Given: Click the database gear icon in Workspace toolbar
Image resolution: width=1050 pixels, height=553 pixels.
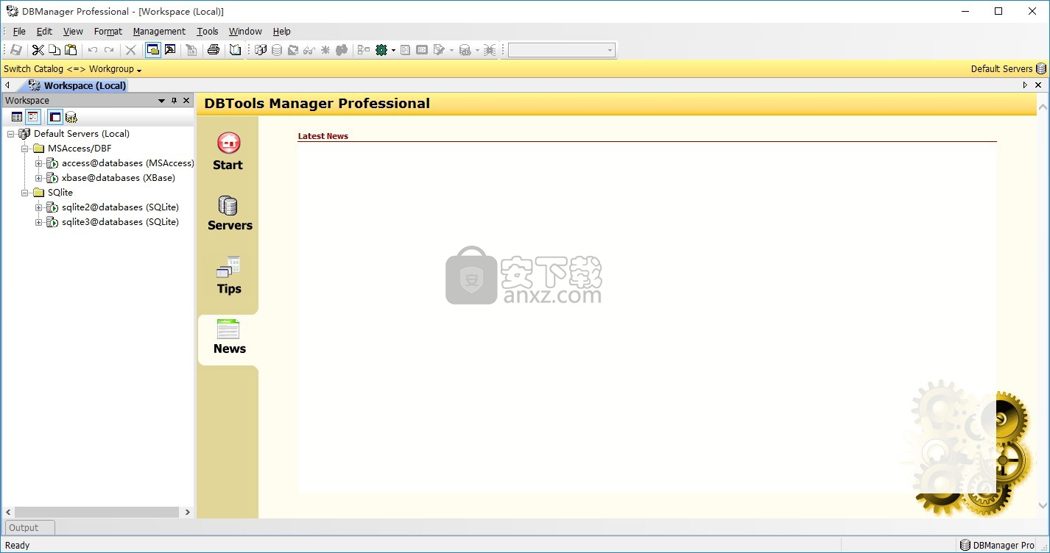Looking at the screenshot, I should click(71, 117).
